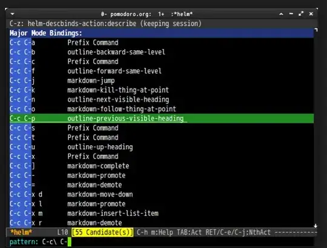327x248 pixels.
Task: Choose C-c C-x Prefix Command row
Action: coord(162,157)
